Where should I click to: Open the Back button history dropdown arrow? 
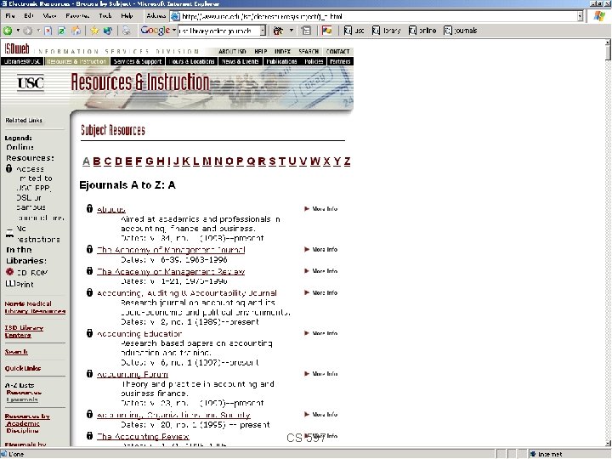coord(18,31)
